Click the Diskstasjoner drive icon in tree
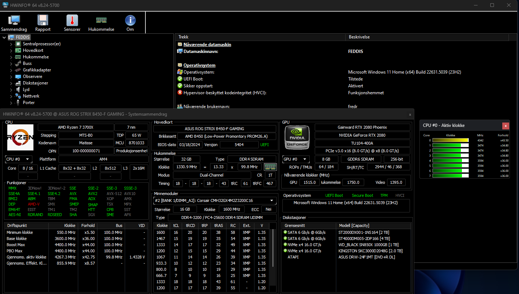519x294 pixels. 18,83
